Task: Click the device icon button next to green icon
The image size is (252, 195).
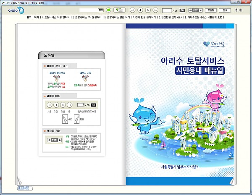Action: 119,10
